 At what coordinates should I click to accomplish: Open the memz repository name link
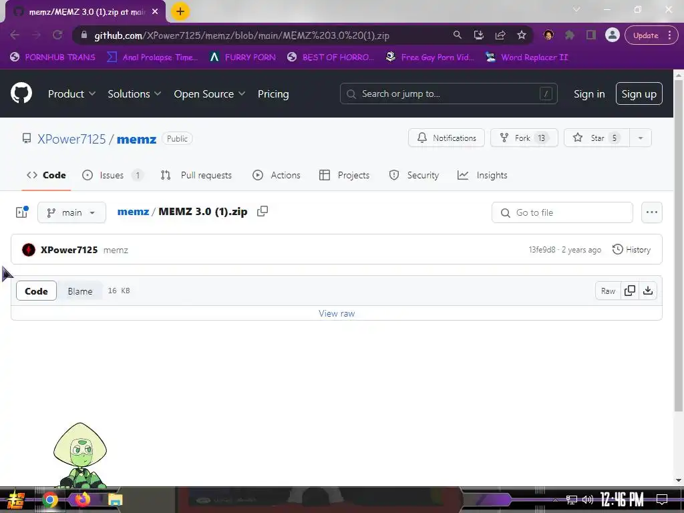[136, 139]
